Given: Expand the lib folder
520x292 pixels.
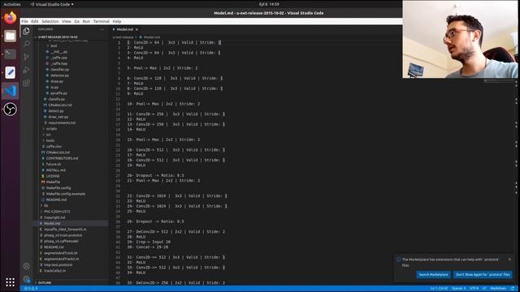Looking at the screenshot, I should pos(46,205).
